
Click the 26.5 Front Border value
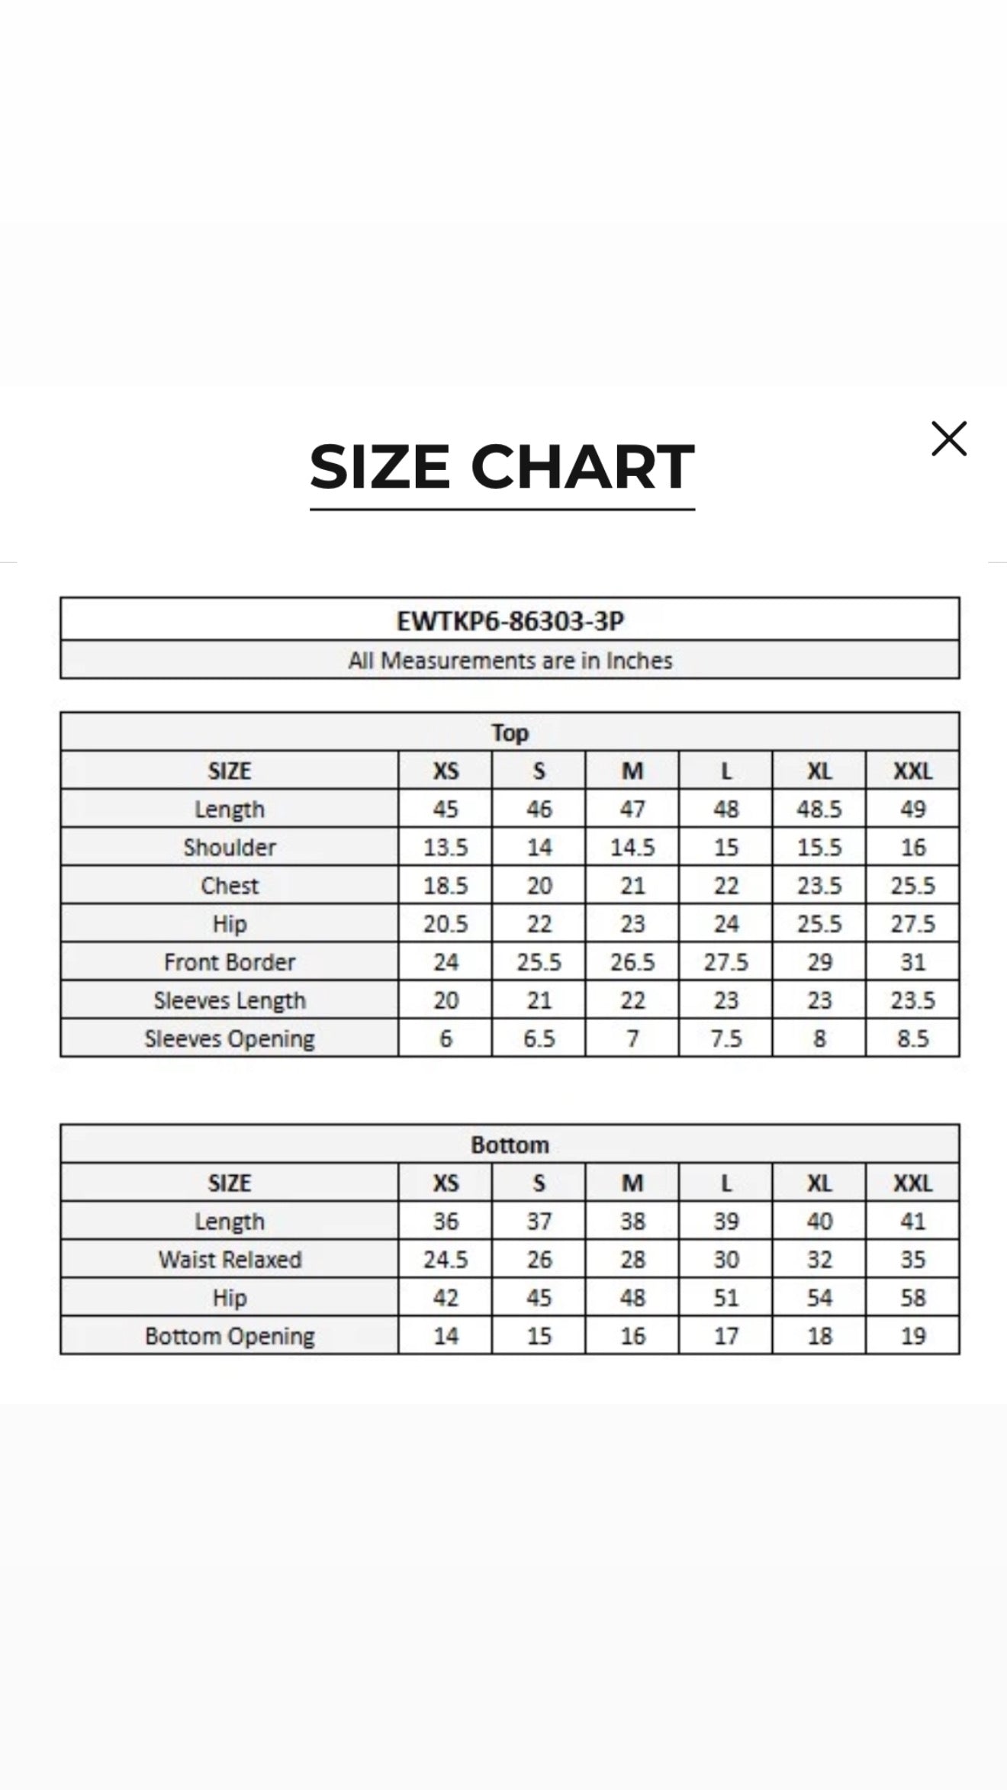coord(632,961)
